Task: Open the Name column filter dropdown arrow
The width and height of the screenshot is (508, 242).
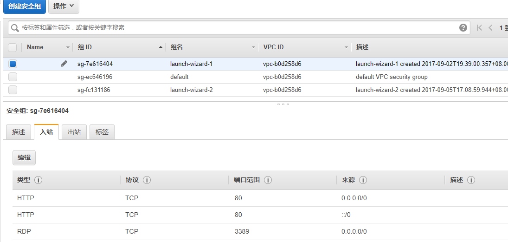Action: click(x=68, y=47)
